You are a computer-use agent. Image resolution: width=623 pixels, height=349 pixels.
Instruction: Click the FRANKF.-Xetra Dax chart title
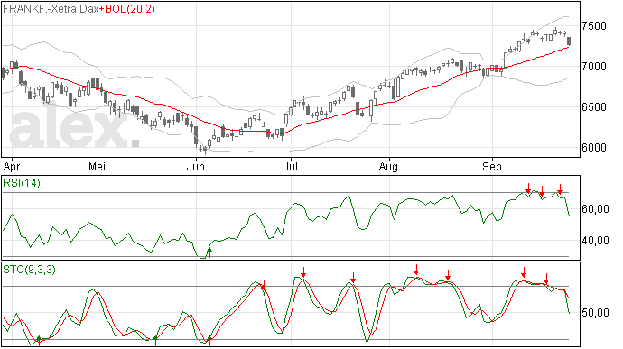click(51, 9)
